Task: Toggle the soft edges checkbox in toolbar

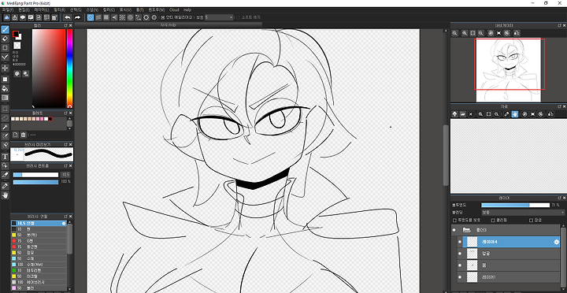Action: 238,17
